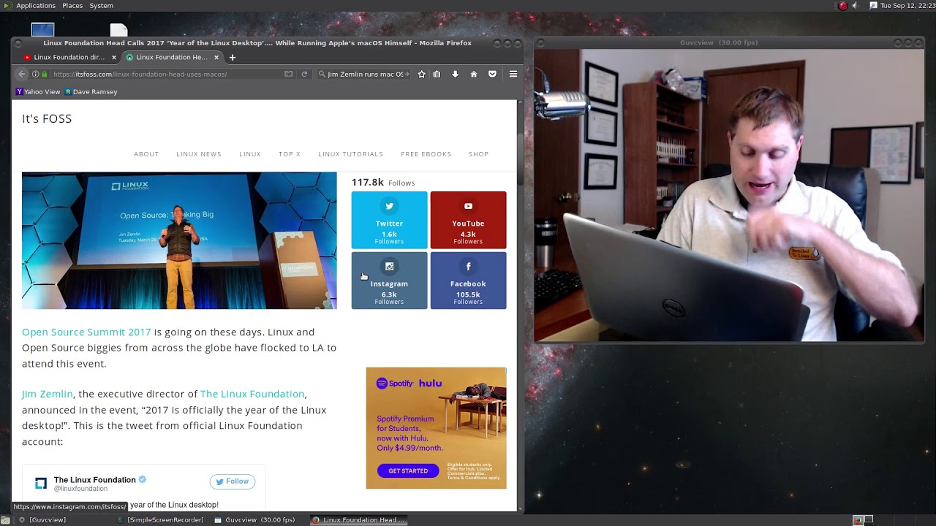Show site identity info icon
Image resolution: width=936 pixels, height=526 pixels.
coord(36,74)
